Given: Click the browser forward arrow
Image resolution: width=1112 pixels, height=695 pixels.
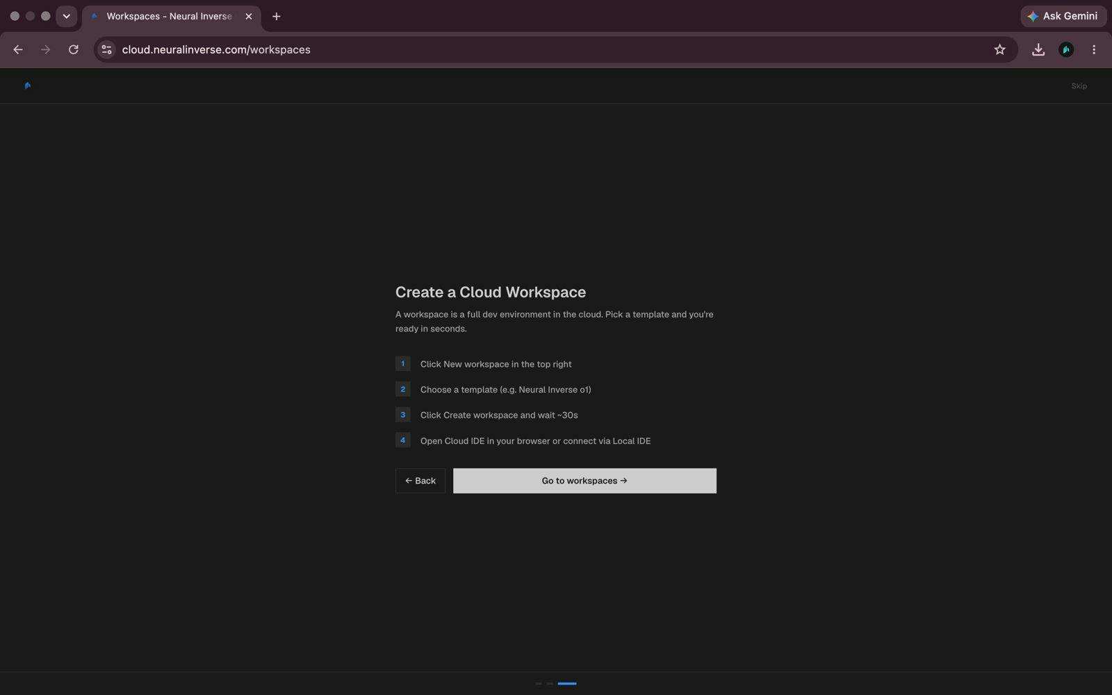Looking at the screenshot, I should (x=45, y=49).
